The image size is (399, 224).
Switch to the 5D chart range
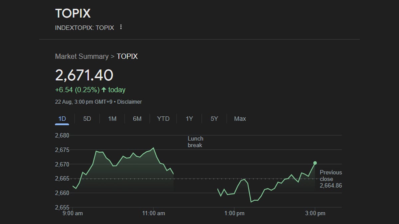click(x=87, y=119)
